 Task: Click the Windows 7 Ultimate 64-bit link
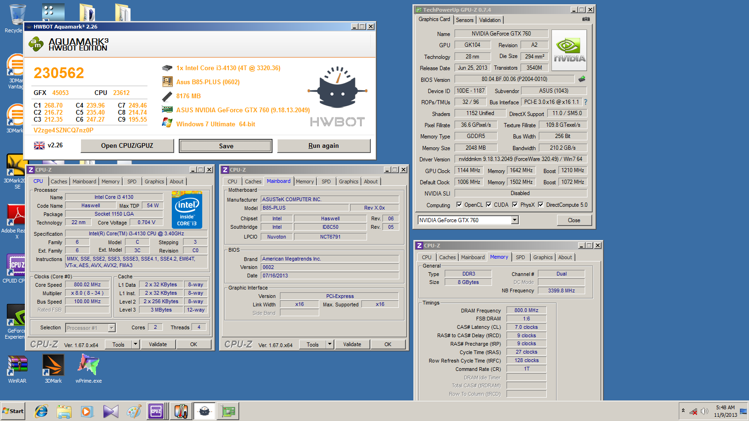coord(216,124)
